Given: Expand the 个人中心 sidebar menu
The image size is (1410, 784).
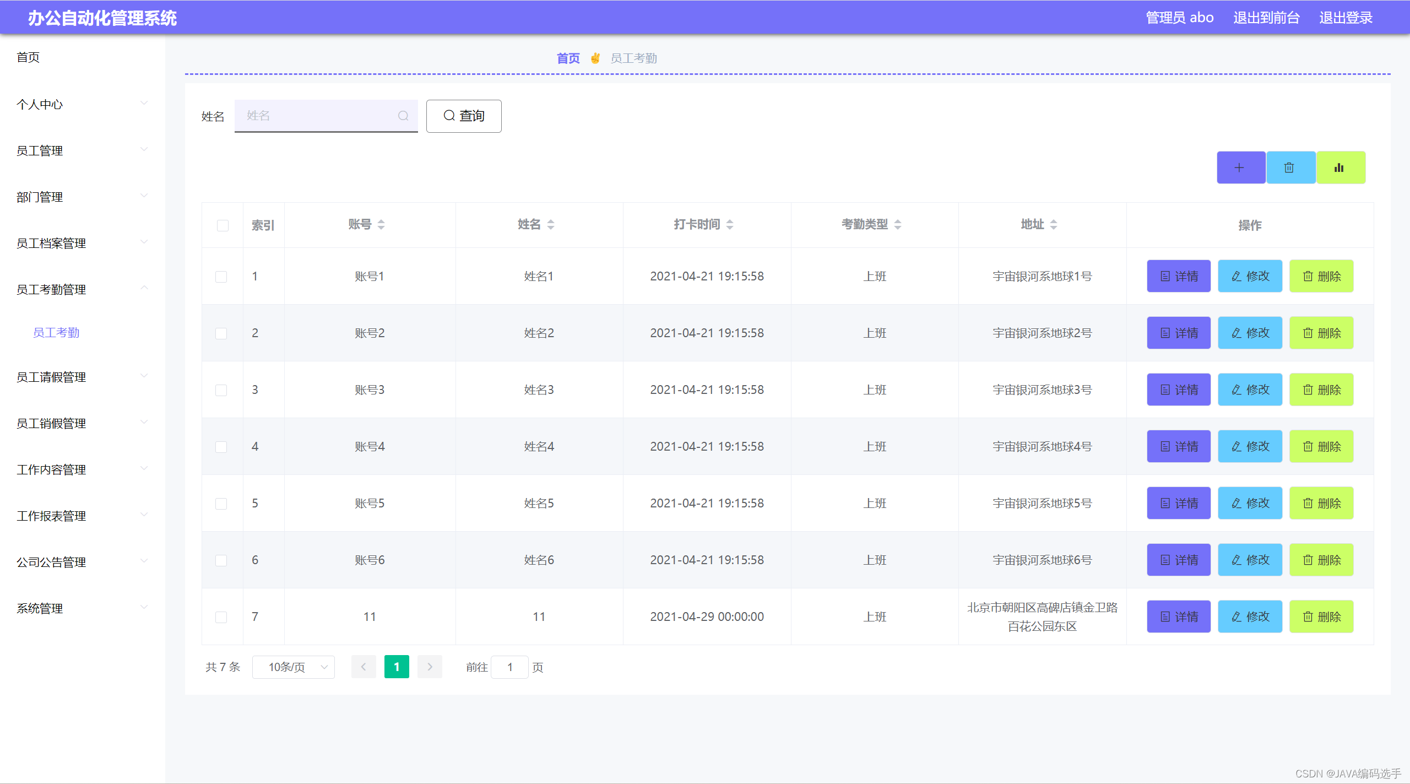Looking at the screenshot, I should 83,104.
